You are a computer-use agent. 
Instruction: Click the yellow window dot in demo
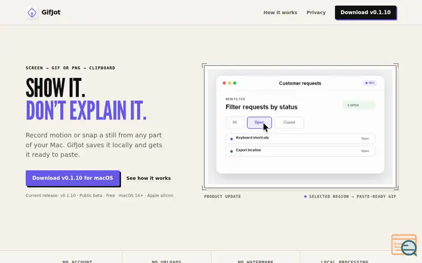click(229, 83)
